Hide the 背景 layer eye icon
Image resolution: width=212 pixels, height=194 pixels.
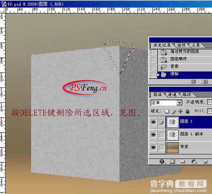153,147
